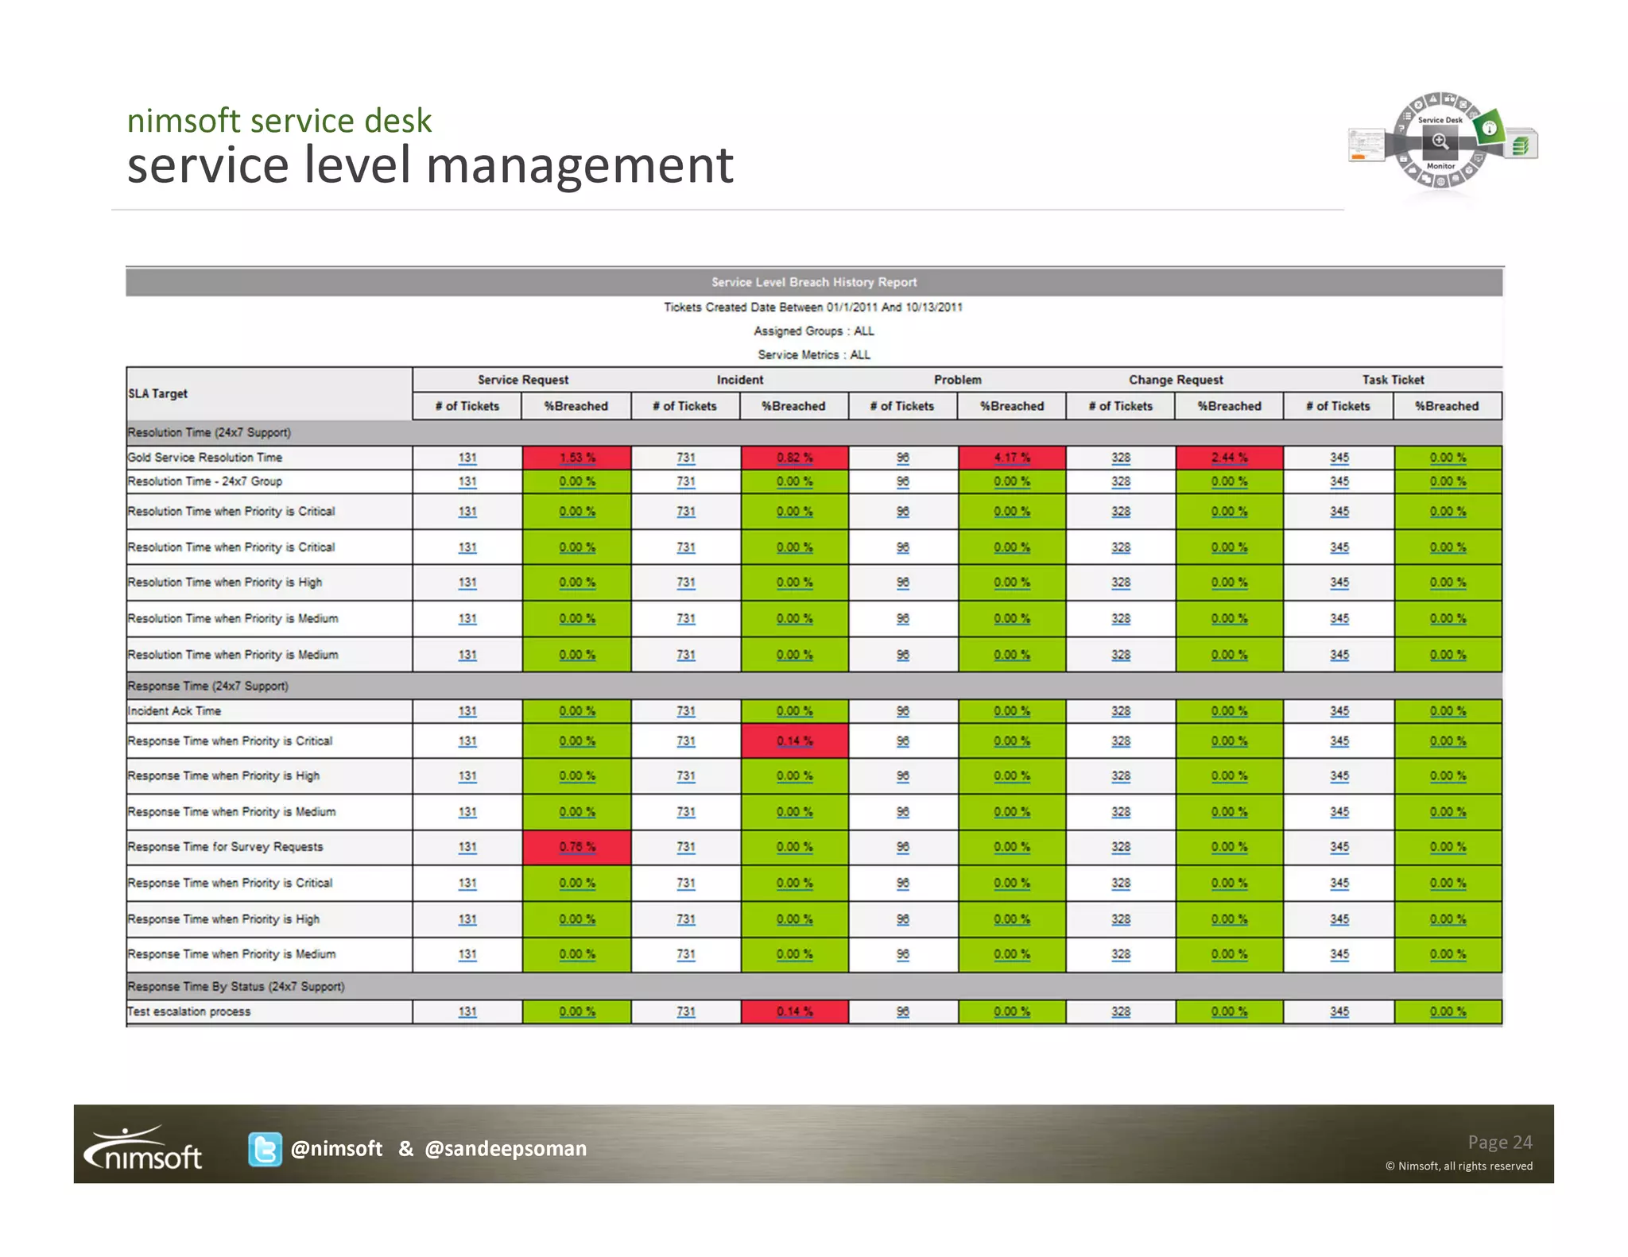Open 345 tickets in Test escalation process row
The height and width of the screenshot is (1257, 1628).
1339,1011
